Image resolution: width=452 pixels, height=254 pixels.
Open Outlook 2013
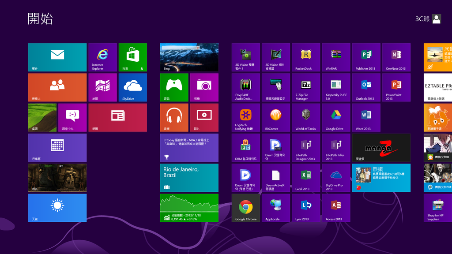(x=366, y=88)
